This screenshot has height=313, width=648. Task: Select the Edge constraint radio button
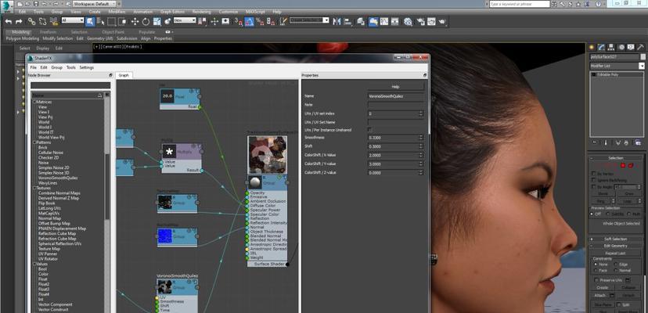[x=615, y=264]
